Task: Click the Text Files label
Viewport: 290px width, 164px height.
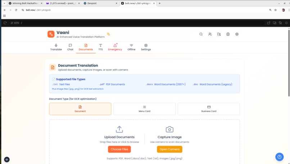Action: click(x=64, y=84)
